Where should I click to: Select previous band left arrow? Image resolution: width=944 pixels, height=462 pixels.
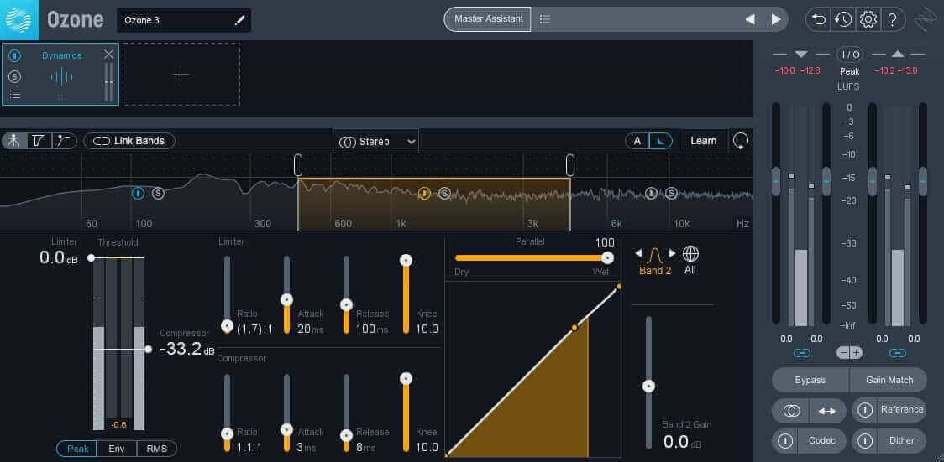(x=639, y=253)
